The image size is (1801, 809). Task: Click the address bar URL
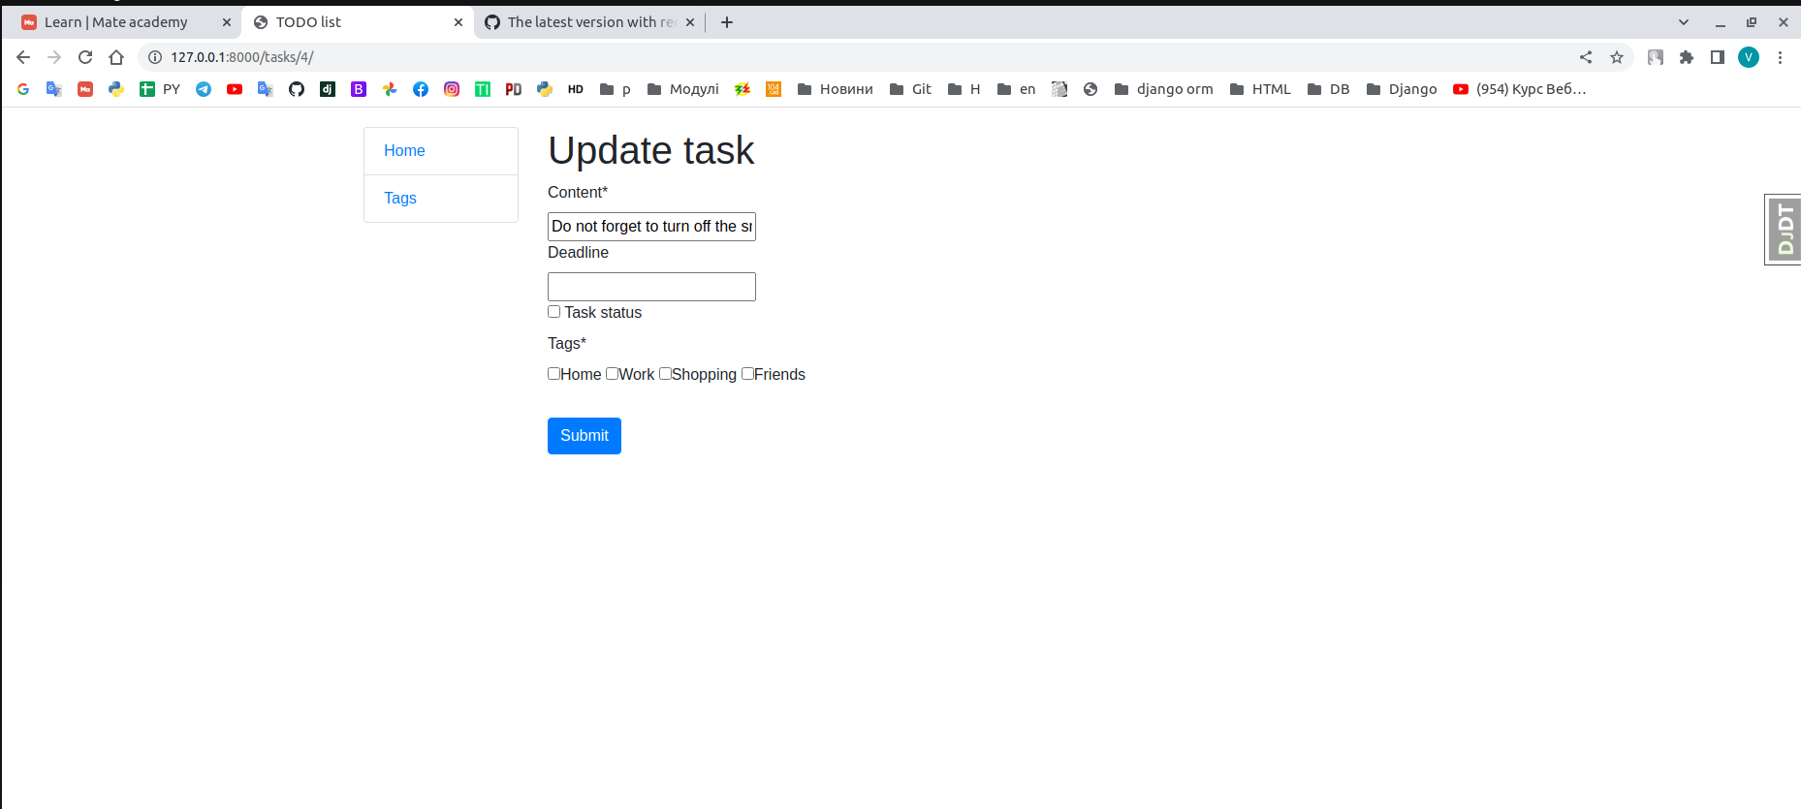[x=242, y=57]
